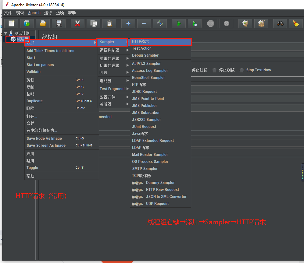Click the Stop test toolbar icon
The image size is (304, 263).
(x=211, y=24)
